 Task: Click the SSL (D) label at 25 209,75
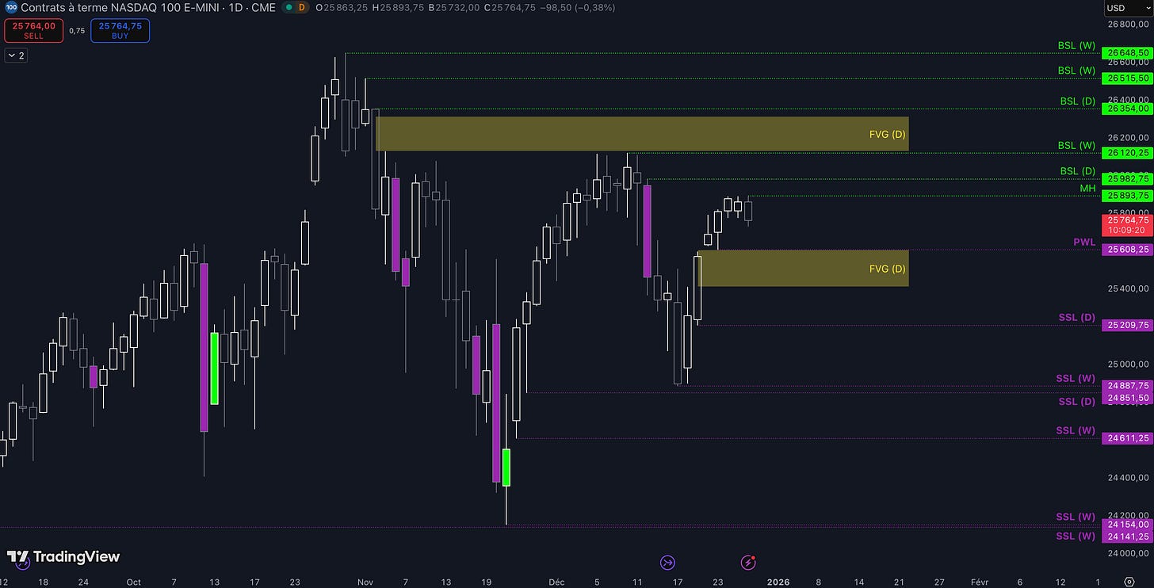pos(1076,318)
